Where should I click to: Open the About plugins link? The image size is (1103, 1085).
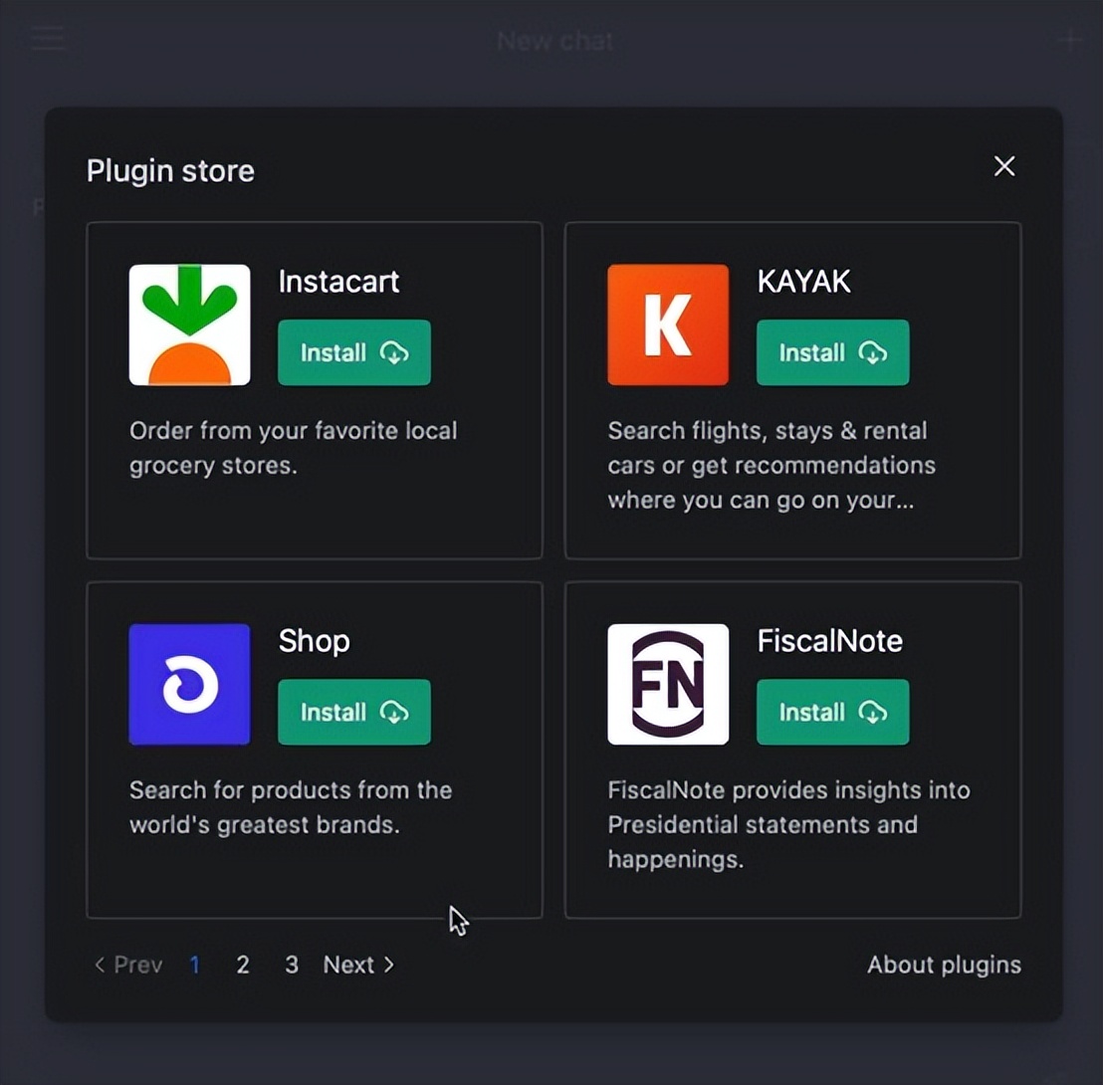[x=944, y=965]
